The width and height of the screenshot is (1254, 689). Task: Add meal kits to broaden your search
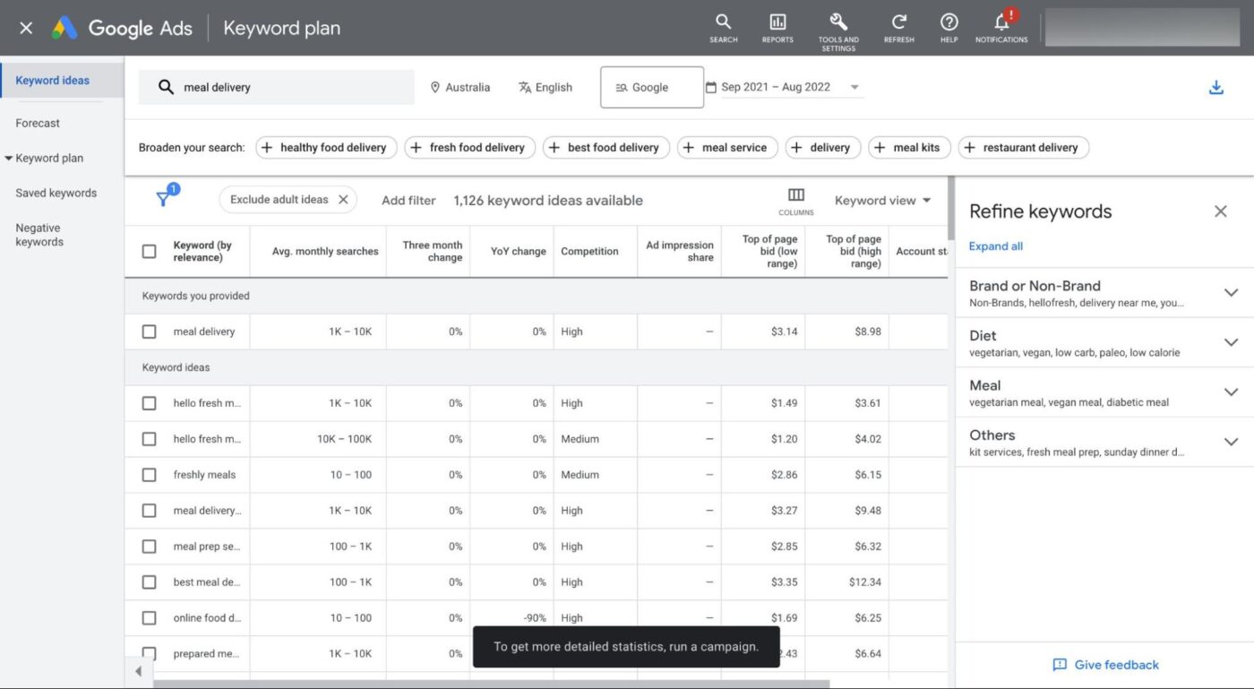909,147
